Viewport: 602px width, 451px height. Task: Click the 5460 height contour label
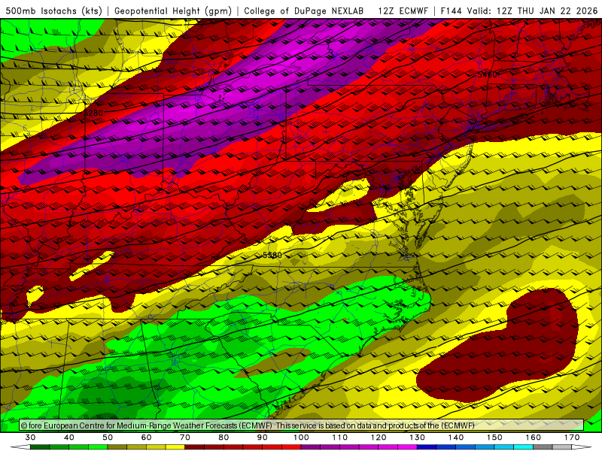(488, 74)
